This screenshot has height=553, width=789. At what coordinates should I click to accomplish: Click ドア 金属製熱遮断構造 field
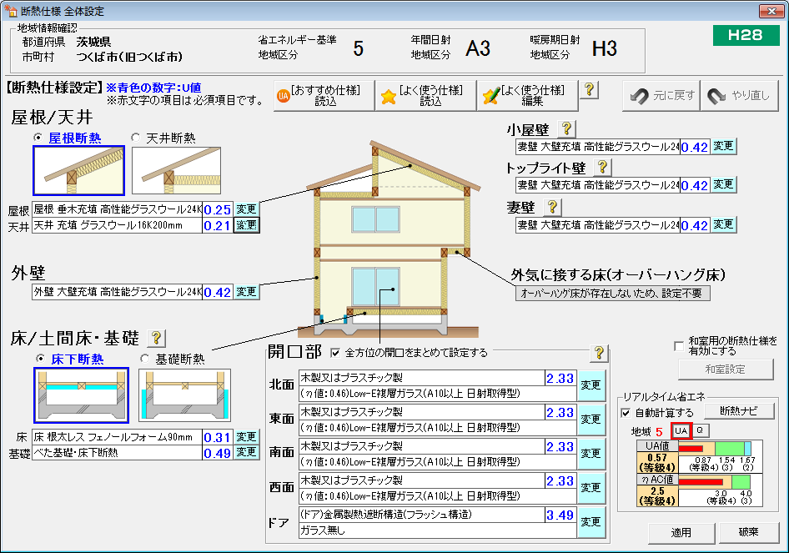point(422,515)
